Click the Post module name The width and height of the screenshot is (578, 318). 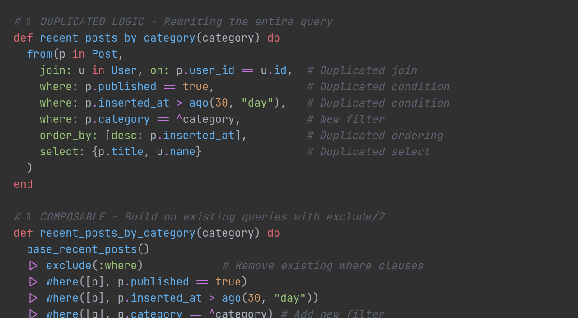click(x=104, y=54)
